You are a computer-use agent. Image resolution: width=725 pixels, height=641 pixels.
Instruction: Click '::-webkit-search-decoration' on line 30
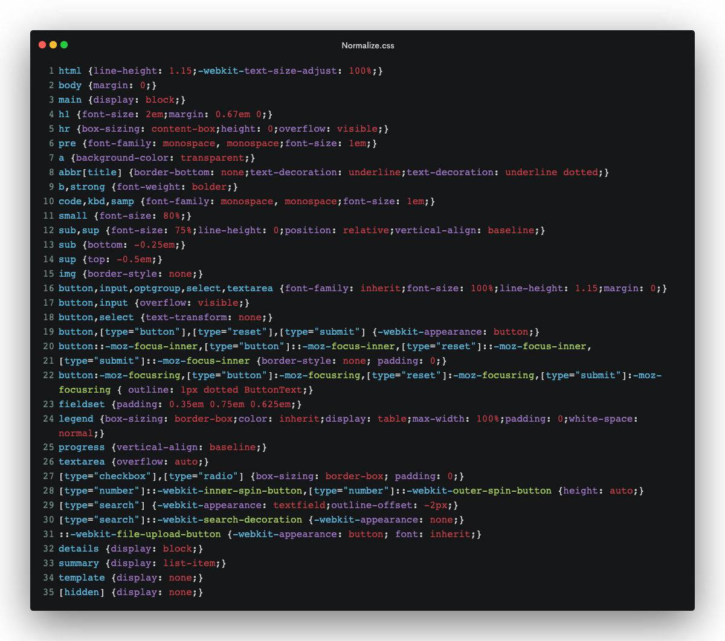coord(224,520)
